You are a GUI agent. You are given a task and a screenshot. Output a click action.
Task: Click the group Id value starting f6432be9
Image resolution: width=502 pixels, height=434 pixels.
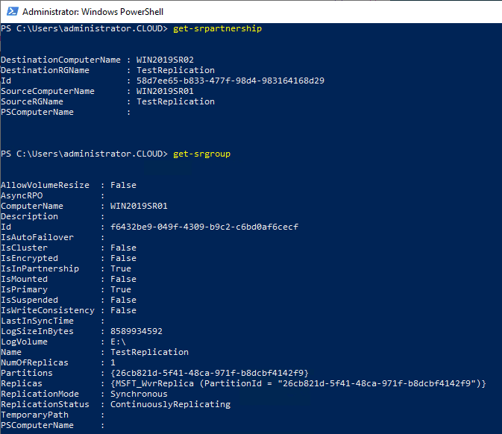(204, 227)
